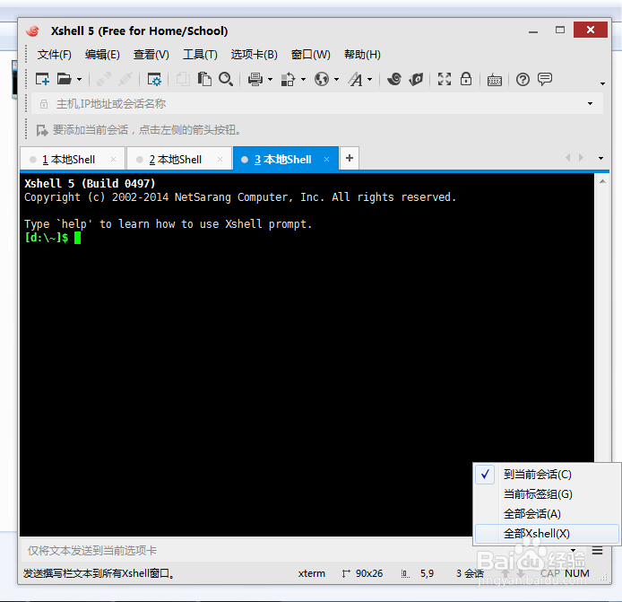Choose 当前标签组(G) in popup menu
The width and height of the screenshot is (622, 602).
(x=547, y=494)
